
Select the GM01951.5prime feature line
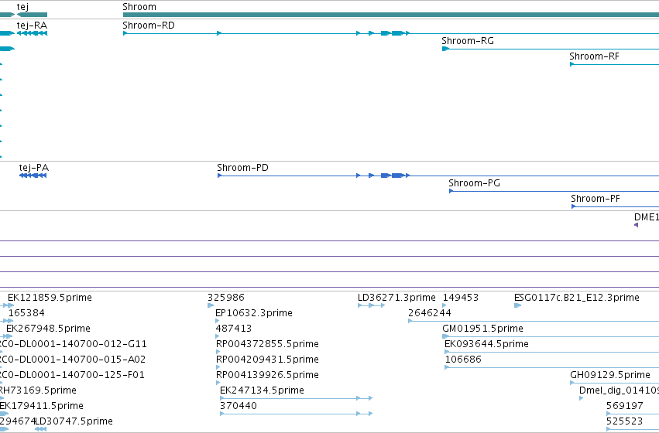551,336
